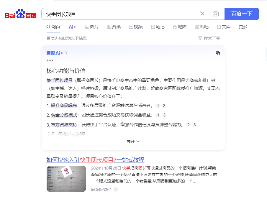Open the 地图 tab
Screen dimensions: 267x199
click(180, 27)
